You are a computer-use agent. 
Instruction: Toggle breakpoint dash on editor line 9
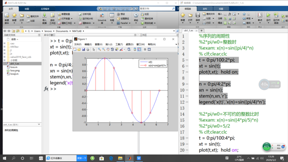click(x=187, y=84)
